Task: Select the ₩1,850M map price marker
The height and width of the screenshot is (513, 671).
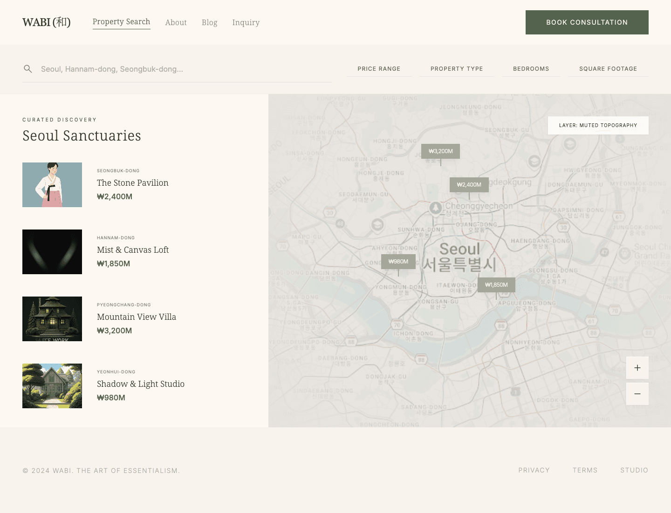Action: tap(496, 285)
